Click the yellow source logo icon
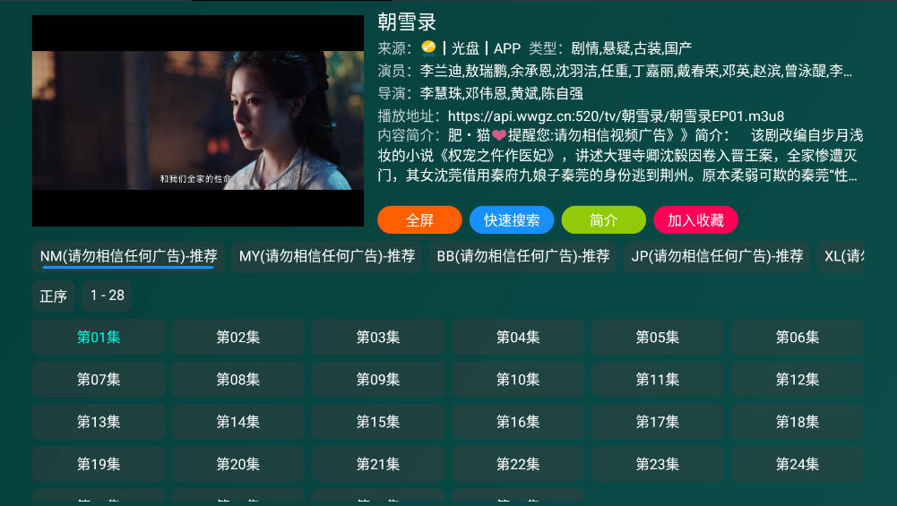This screenshot has height=506, width=897. [428, 48]
